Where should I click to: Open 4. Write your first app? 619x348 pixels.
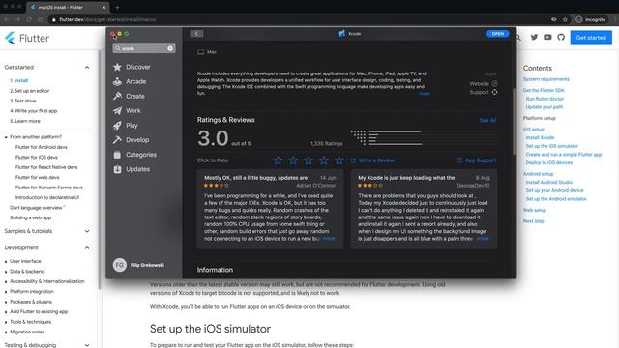[x=34, y=111]
